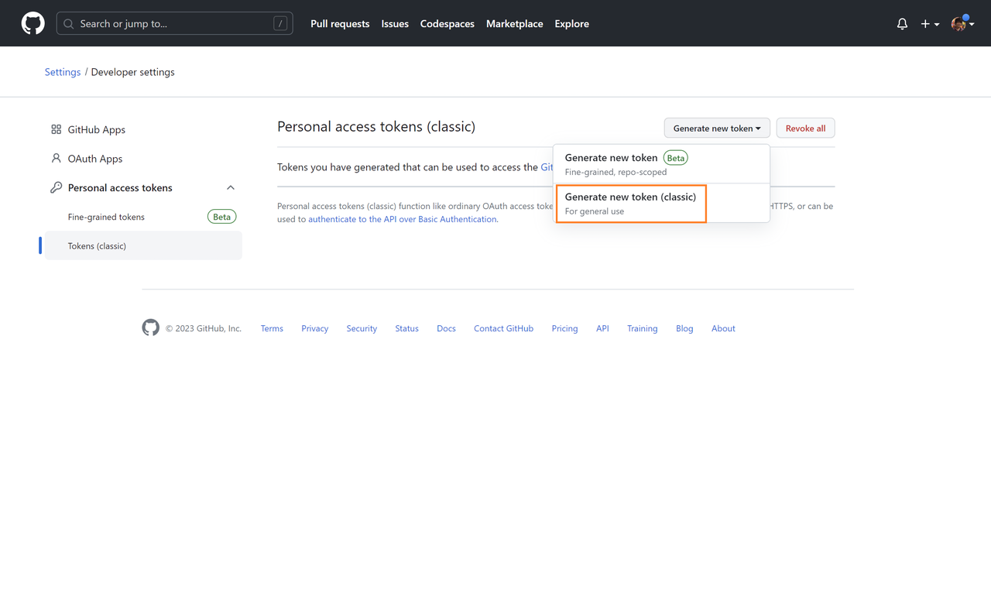Open Marketplace in top navigation

tap(515, 24)
